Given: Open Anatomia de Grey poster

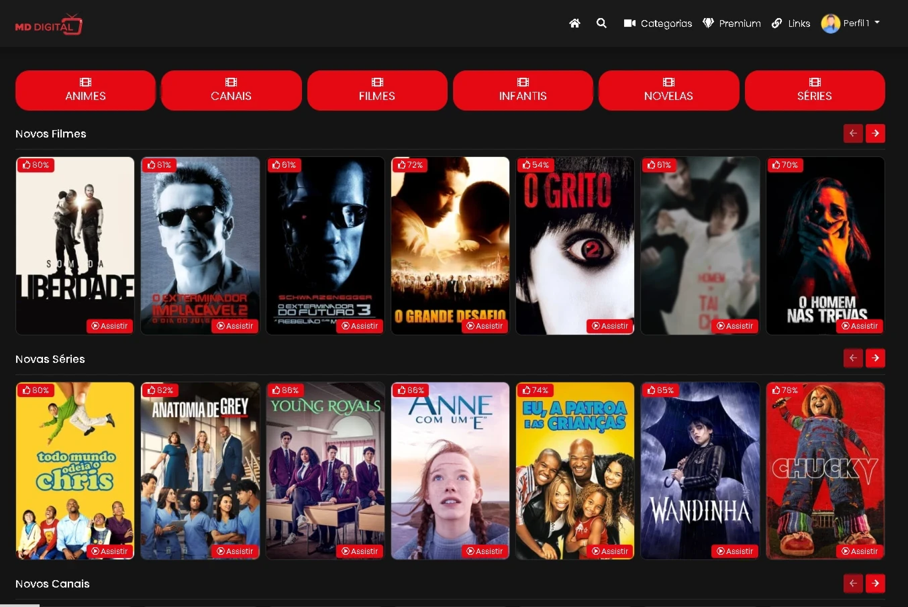Looking at the screenshot, I should click(x=200, y=471).
